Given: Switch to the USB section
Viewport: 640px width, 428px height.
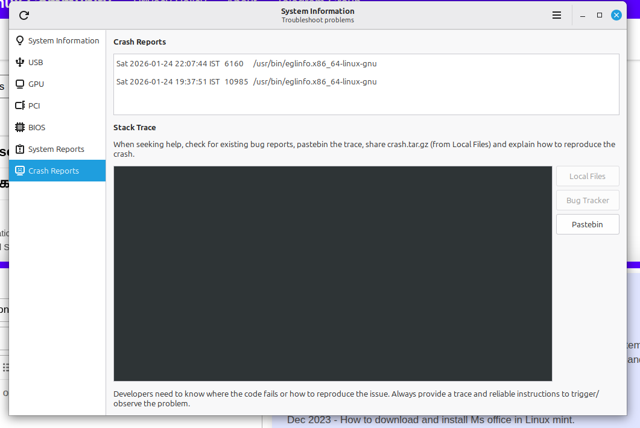Looking at the screenshot, I should [36, 62].
